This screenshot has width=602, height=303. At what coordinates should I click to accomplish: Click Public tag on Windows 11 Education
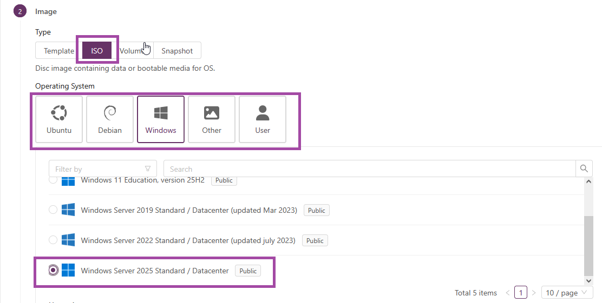point(224,180)
